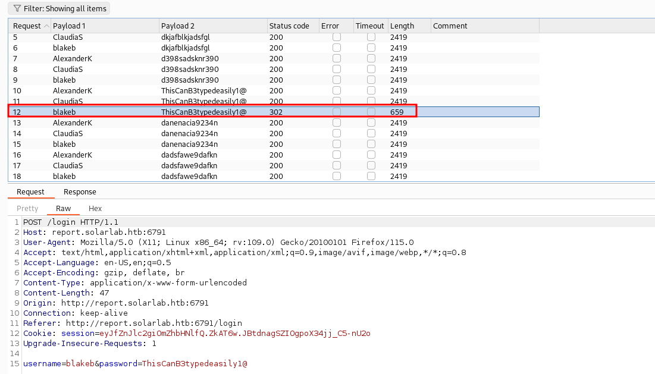
Task: Toggle Error checkbox in request 5 row
Action: pos(337,37)
